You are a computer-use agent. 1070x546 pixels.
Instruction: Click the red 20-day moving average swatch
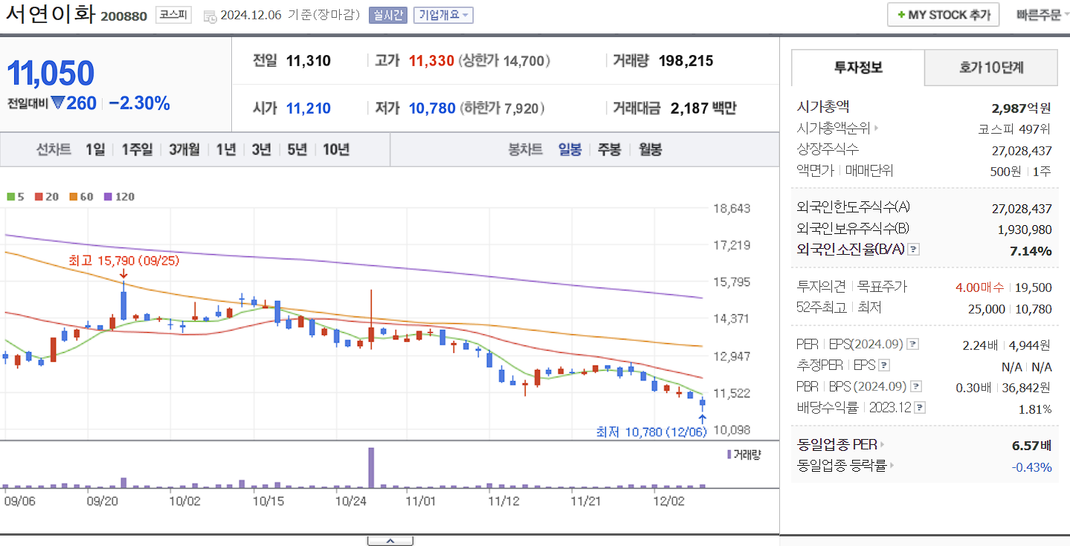(x=39, y=197)
